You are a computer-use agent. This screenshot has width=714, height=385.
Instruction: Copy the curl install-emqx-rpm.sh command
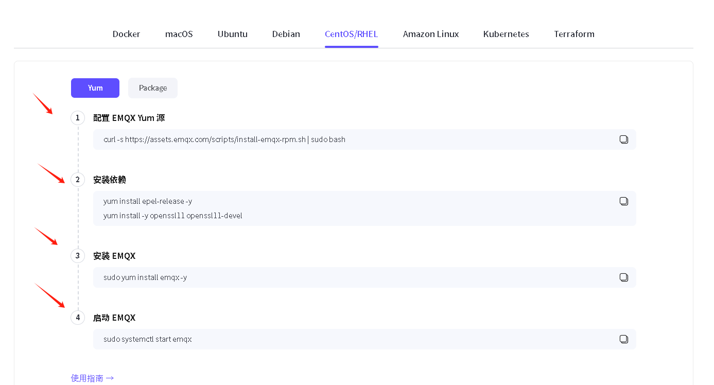click(x=623, y=139)
